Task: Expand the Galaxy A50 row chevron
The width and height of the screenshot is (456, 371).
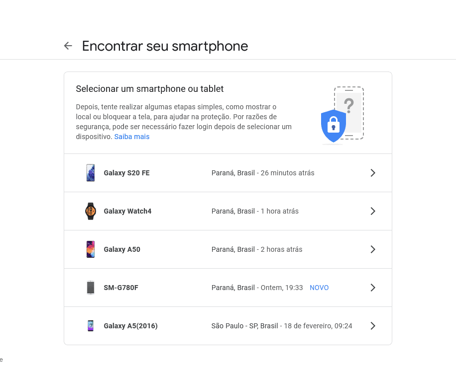Action: pos(373,249)
